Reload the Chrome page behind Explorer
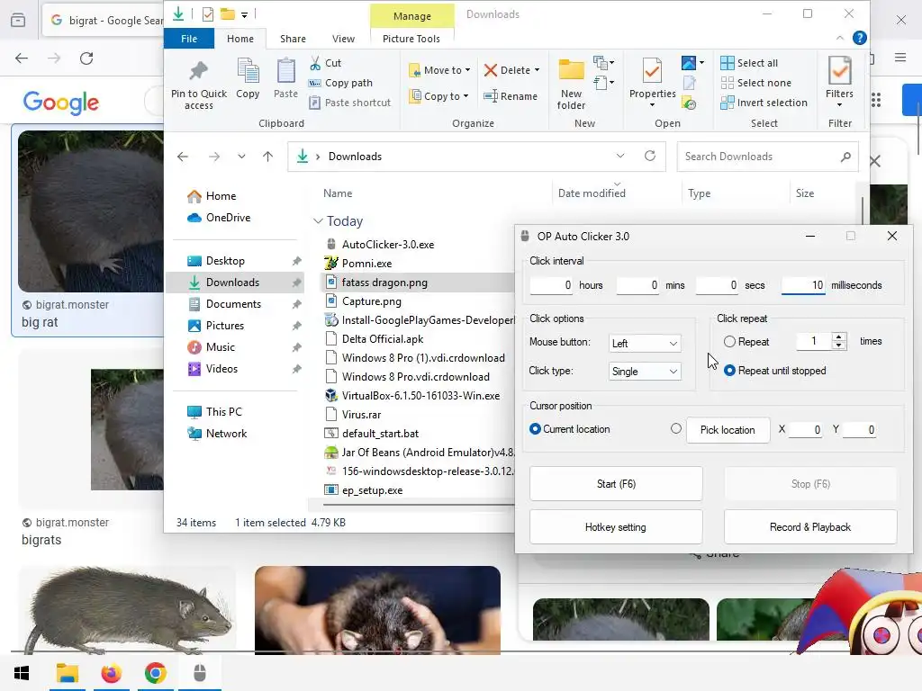922x691 pixels. [86, 58]
